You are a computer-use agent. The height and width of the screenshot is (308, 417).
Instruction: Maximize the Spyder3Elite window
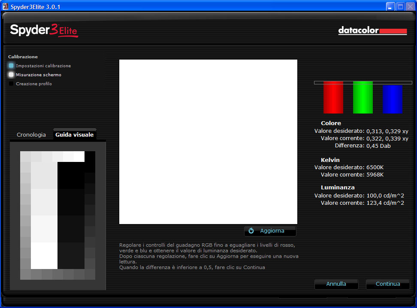click(x=400, y=6)
